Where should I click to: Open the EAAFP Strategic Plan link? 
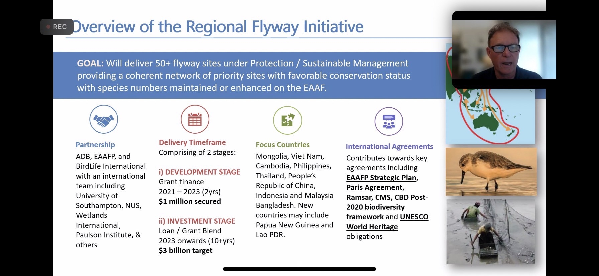(x=381, y=178)
